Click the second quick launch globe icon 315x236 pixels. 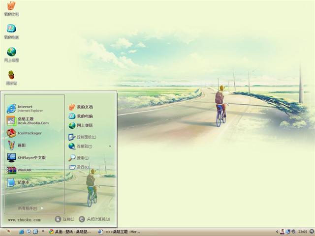29,232
